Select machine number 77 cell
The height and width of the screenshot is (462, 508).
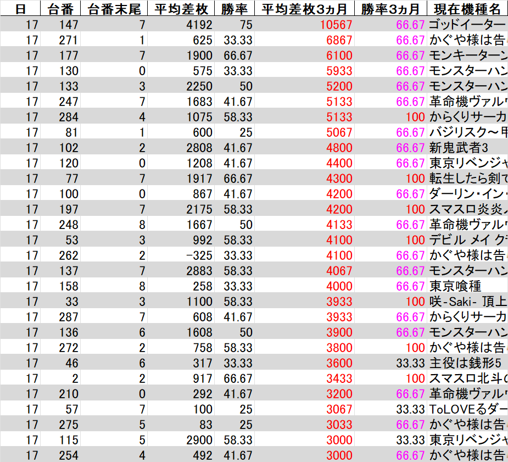click(x=60, y=179)
